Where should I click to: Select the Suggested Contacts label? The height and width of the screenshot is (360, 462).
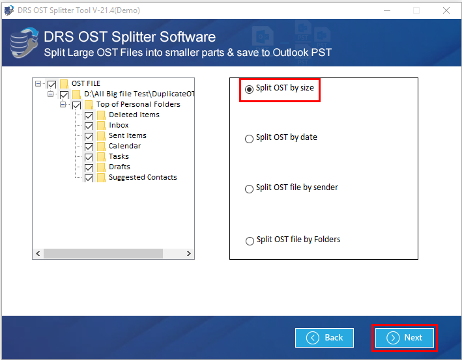click(x=143, y=177)
